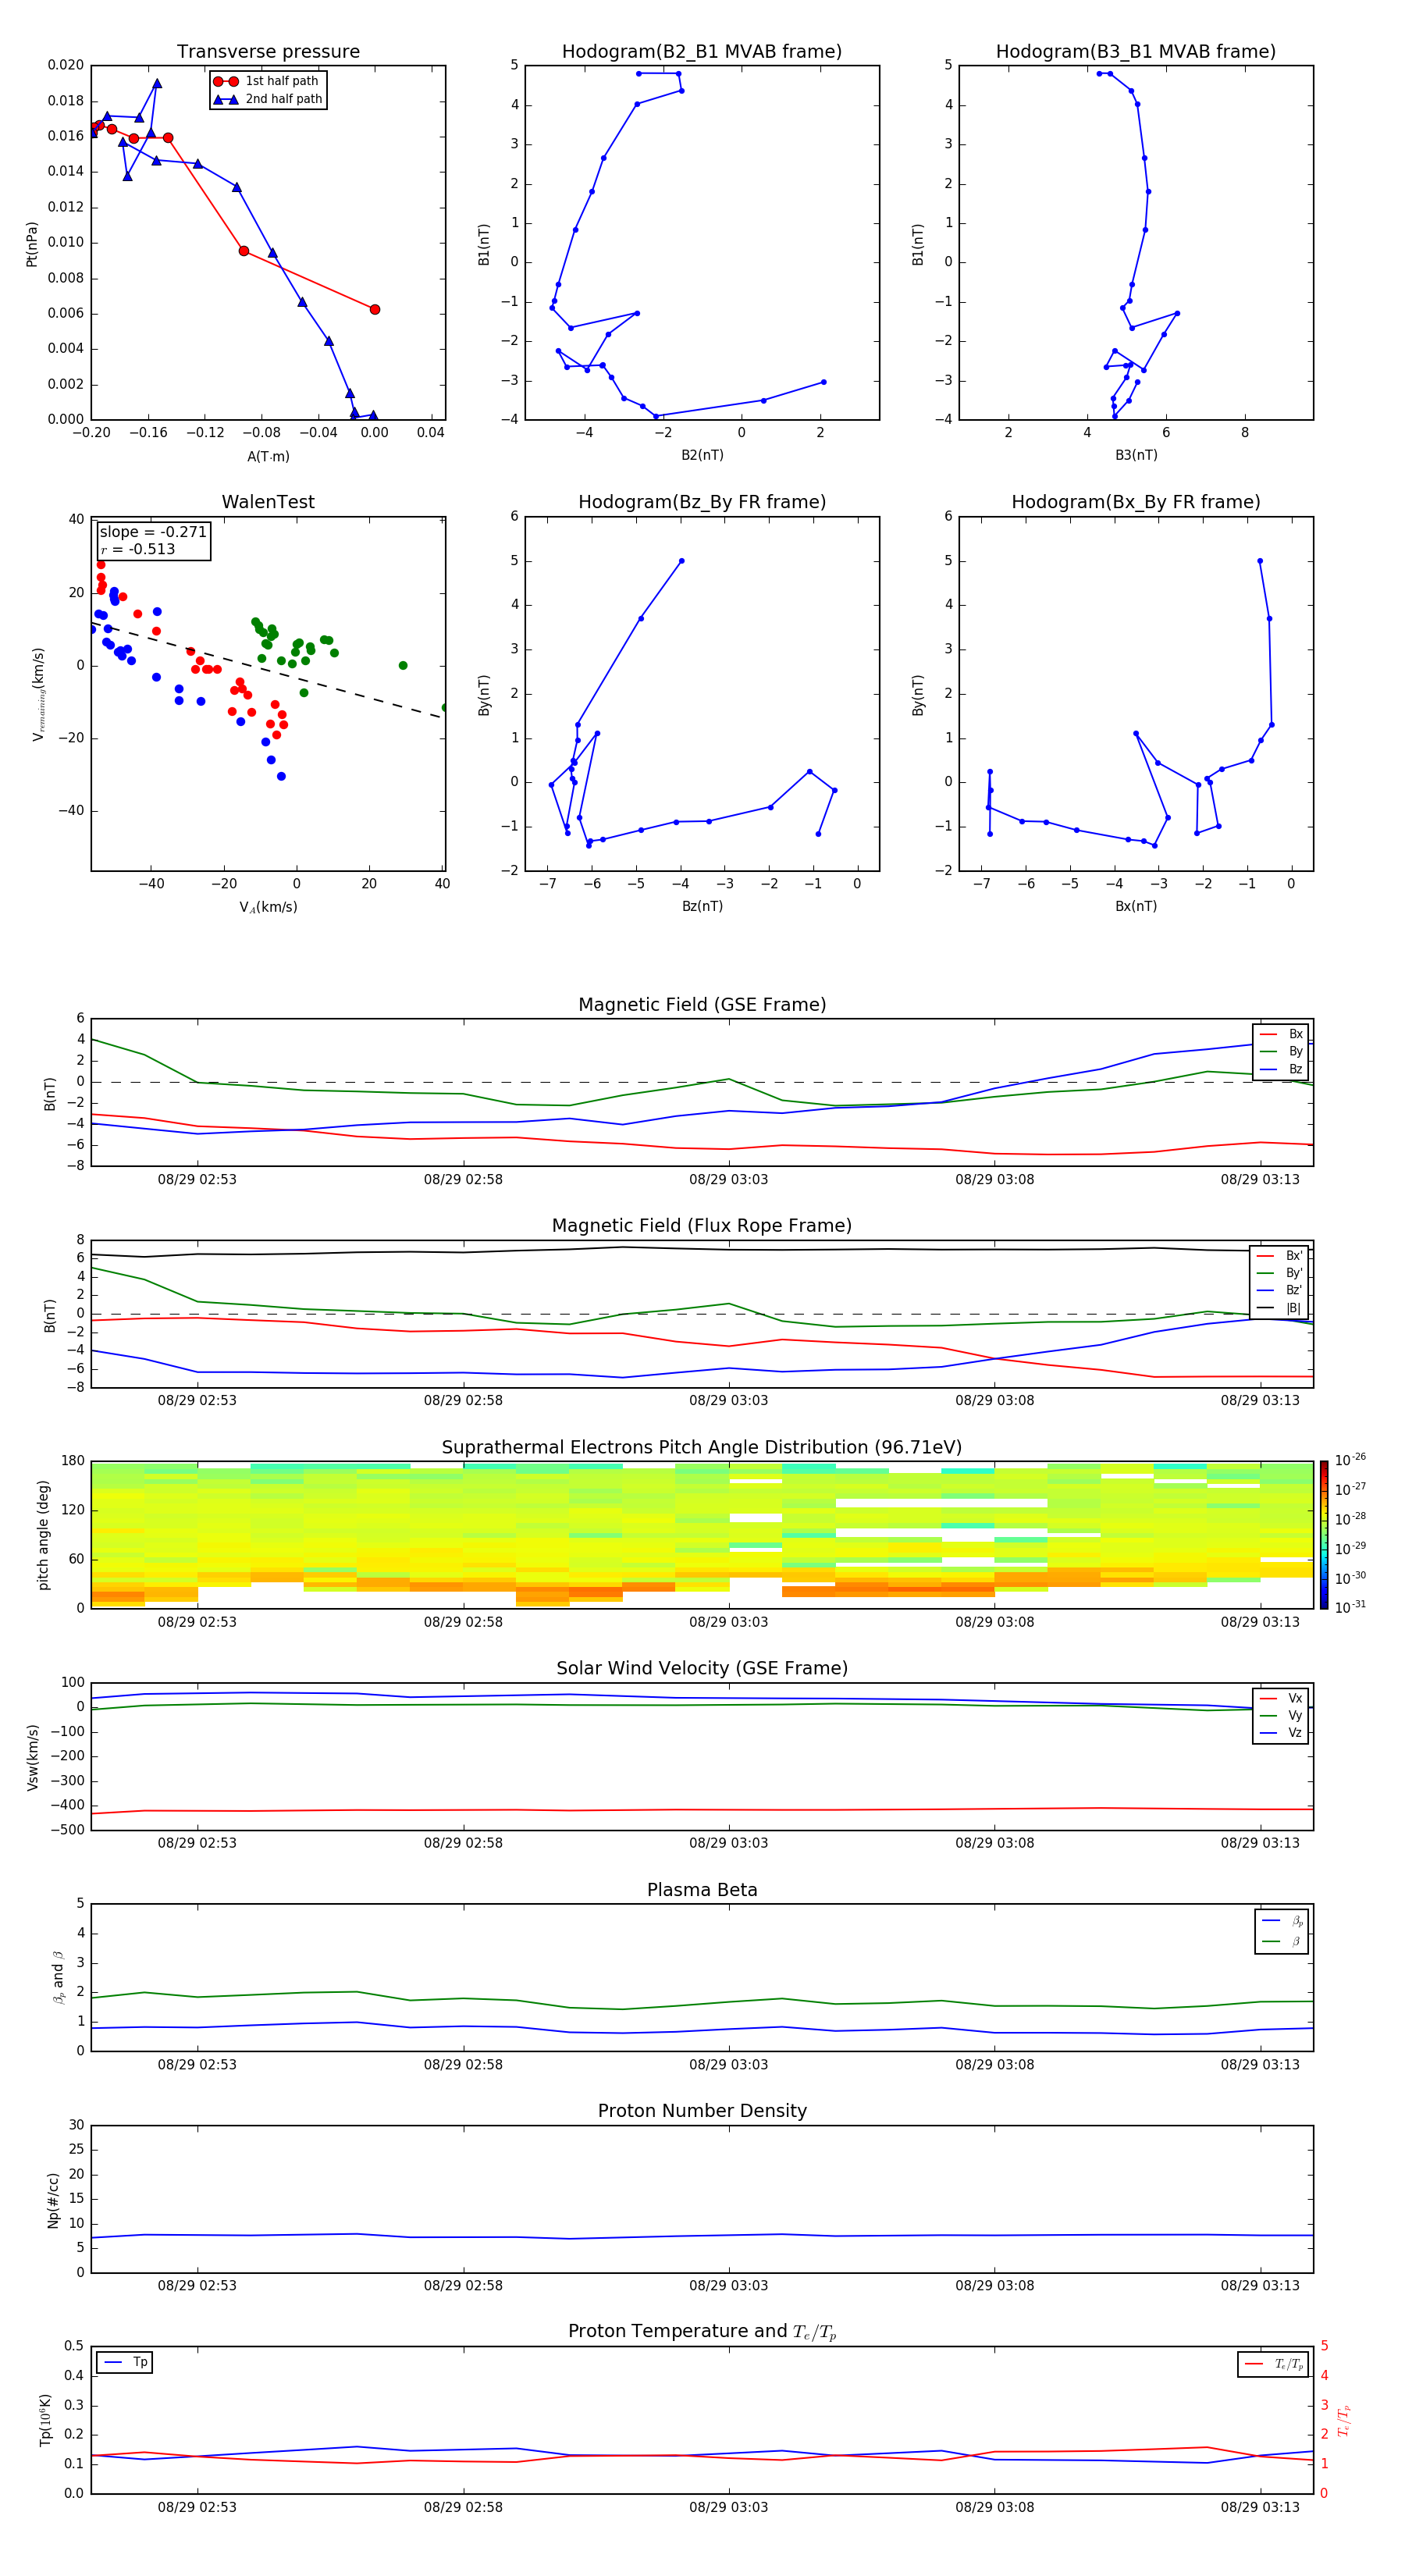Select 'Vz' in the solar wind legend
This screenshot has height=2576, width=1405.
pyautogui.click(x=1281, y=1733)
